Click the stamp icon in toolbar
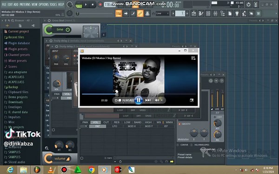The image size is (279, 174). pyautogui.click(x=147, y=13)
